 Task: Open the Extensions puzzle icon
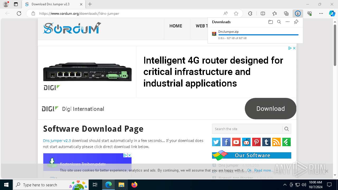pyautogui.click(x=250, y=13)
